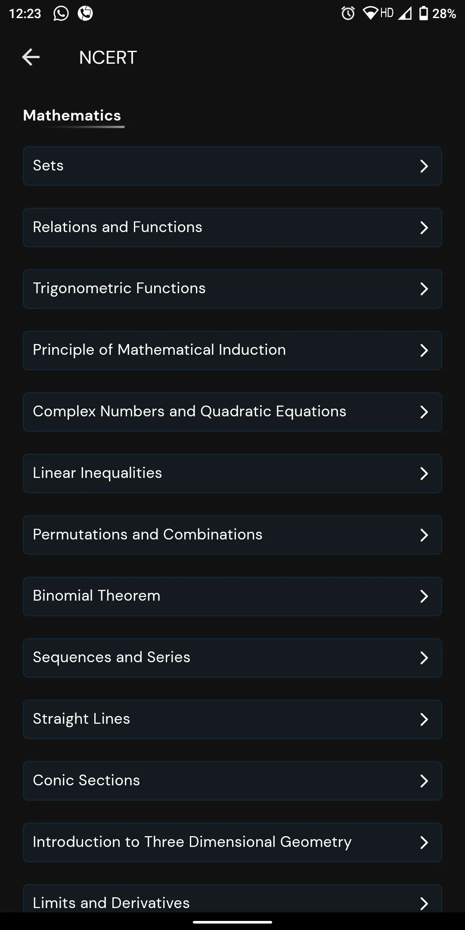Open Complex Numbers and Quadratic Equations
Image resolution: width=465 pixels, height=930 pixels.
tap(232, 412)
